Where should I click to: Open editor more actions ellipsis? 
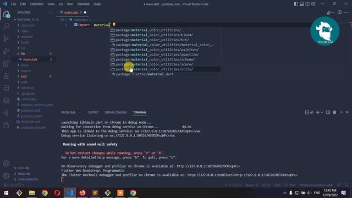tap(346, 12)
